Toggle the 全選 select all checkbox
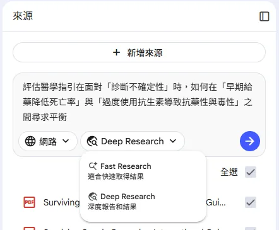This screenshot has width=279, height=230. point(251,172)
